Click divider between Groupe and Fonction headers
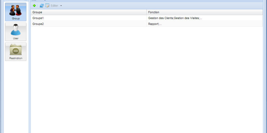This screenshot has width=267, height=133. (x=147, y=12)
